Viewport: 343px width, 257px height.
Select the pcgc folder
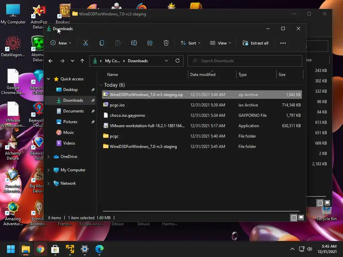(202, 136)
